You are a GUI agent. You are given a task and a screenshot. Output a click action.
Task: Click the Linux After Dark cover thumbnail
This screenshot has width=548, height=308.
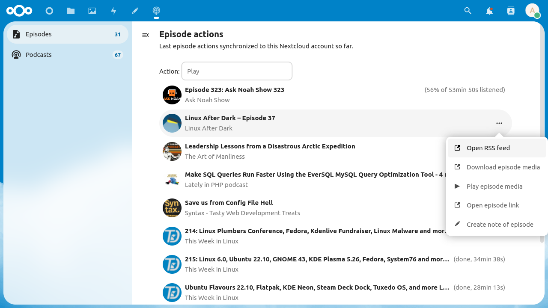pos(172,123)
